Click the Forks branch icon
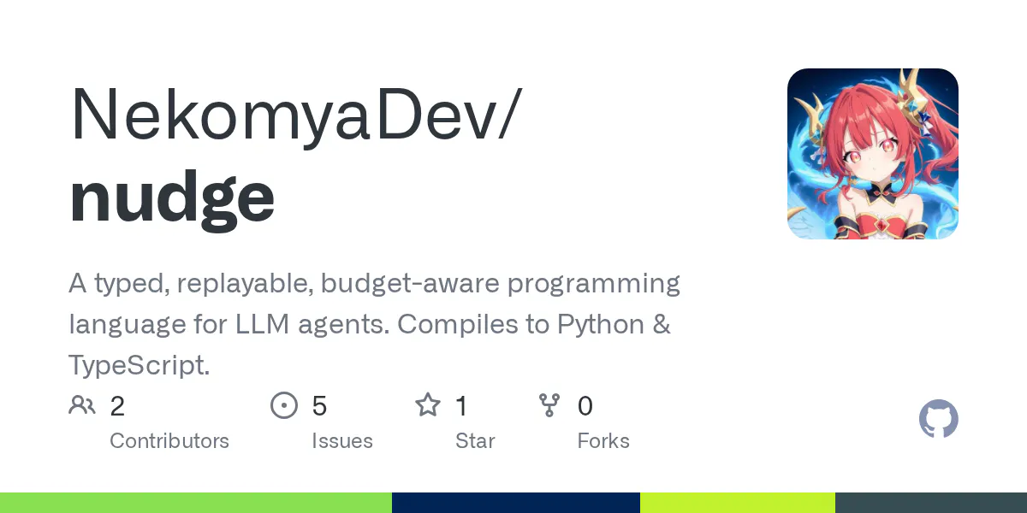The height and width of the screenshot is (513, 1027). pyautogui.click(x=549, y=405)
